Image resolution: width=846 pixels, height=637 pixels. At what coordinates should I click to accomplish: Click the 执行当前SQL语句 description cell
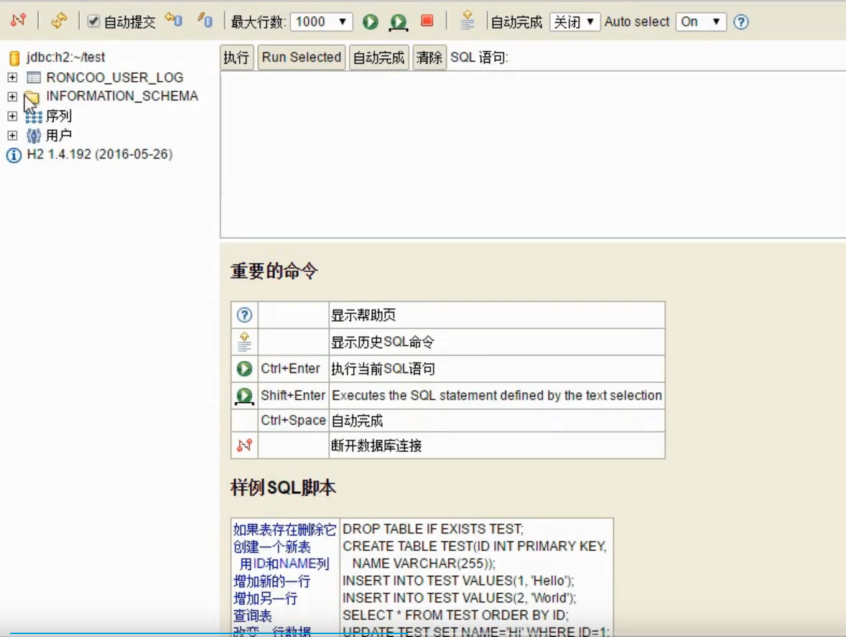point(497,369)
